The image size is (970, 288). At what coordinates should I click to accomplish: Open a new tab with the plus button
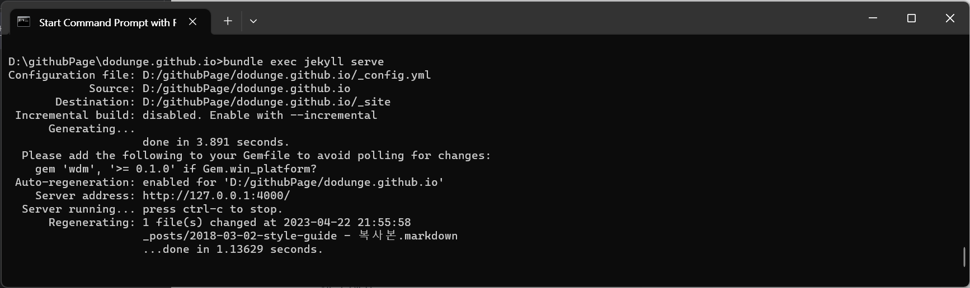tap(228, 21)
